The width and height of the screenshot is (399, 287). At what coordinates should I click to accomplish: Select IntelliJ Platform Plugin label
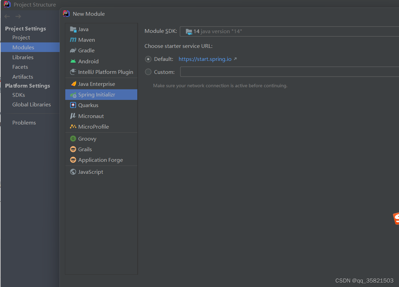[106, 72]
